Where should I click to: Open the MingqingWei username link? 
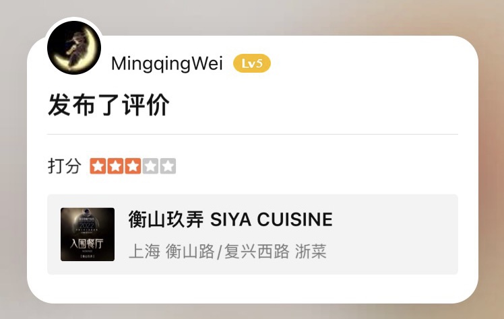tap(167, 63)
